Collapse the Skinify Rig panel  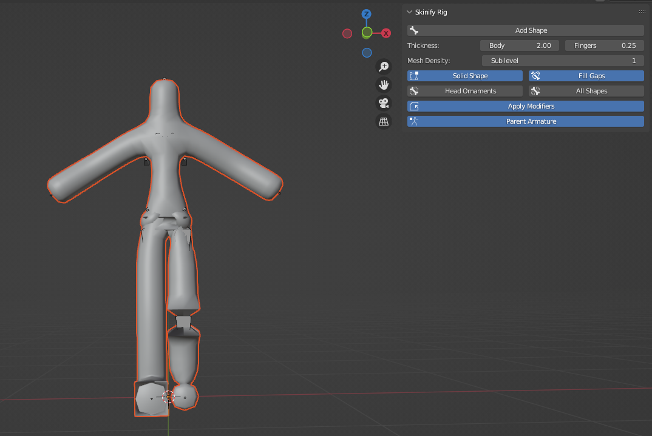click(410, 12)
